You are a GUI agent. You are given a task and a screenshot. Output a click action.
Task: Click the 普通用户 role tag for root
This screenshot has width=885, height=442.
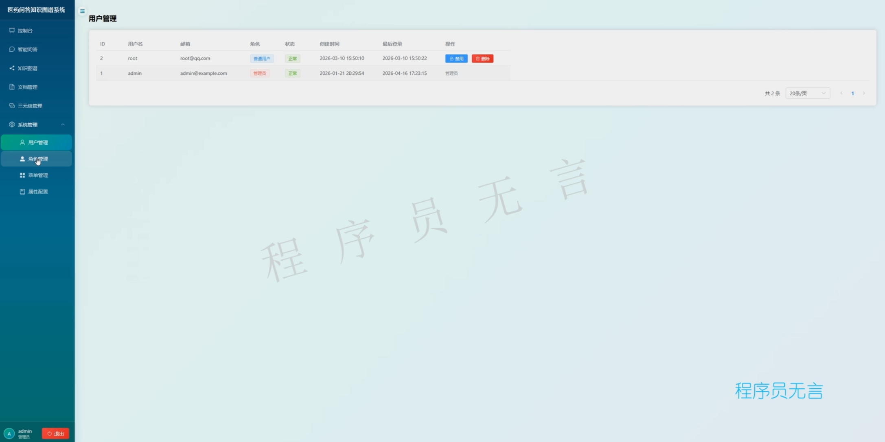pyautogui.click(x=261, y=59)
